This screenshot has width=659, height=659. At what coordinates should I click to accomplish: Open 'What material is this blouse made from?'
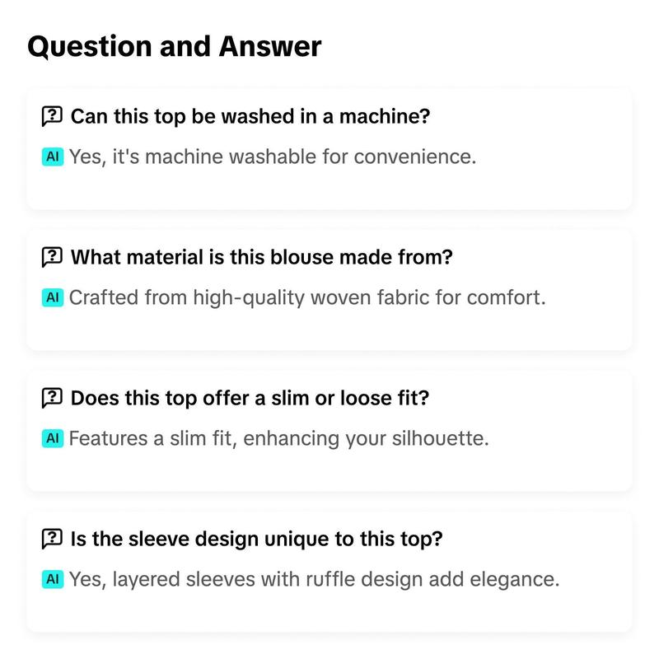coord(261,257)
